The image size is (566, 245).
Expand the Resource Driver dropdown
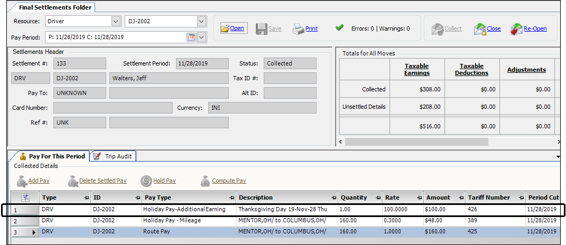click(116, 22)
